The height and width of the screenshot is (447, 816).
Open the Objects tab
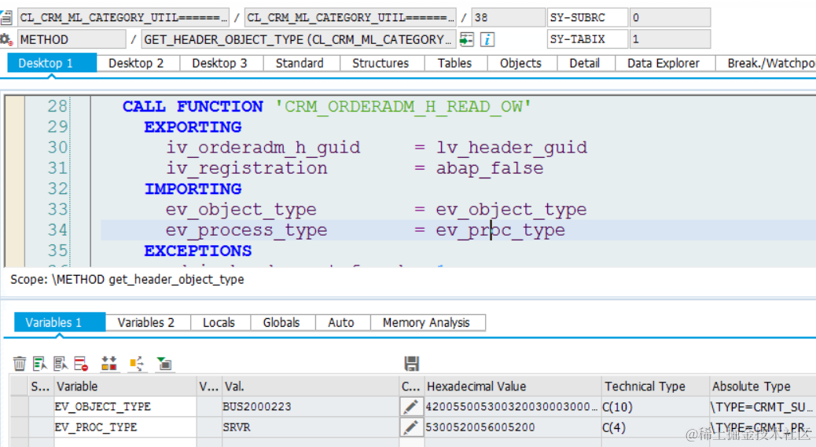[x=520, y=64]
